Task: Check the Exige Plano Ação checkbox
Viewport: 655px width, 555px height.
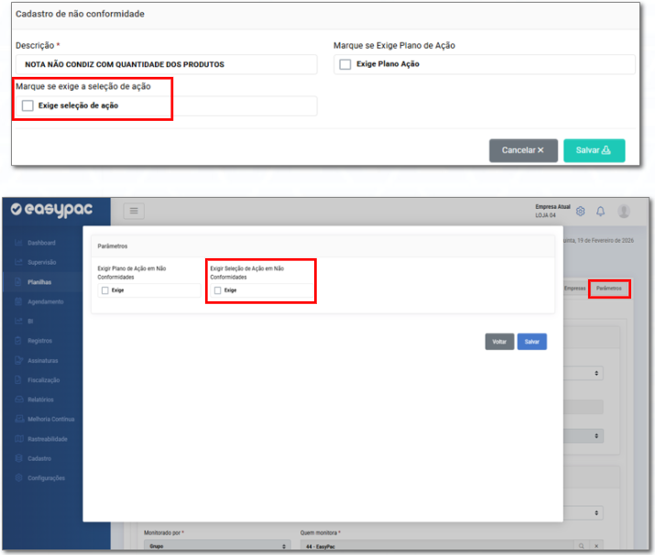Action: pos(345,64)
